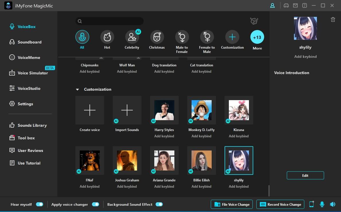
Task: Select the Female to Male category icon
Action: [207, 37]
